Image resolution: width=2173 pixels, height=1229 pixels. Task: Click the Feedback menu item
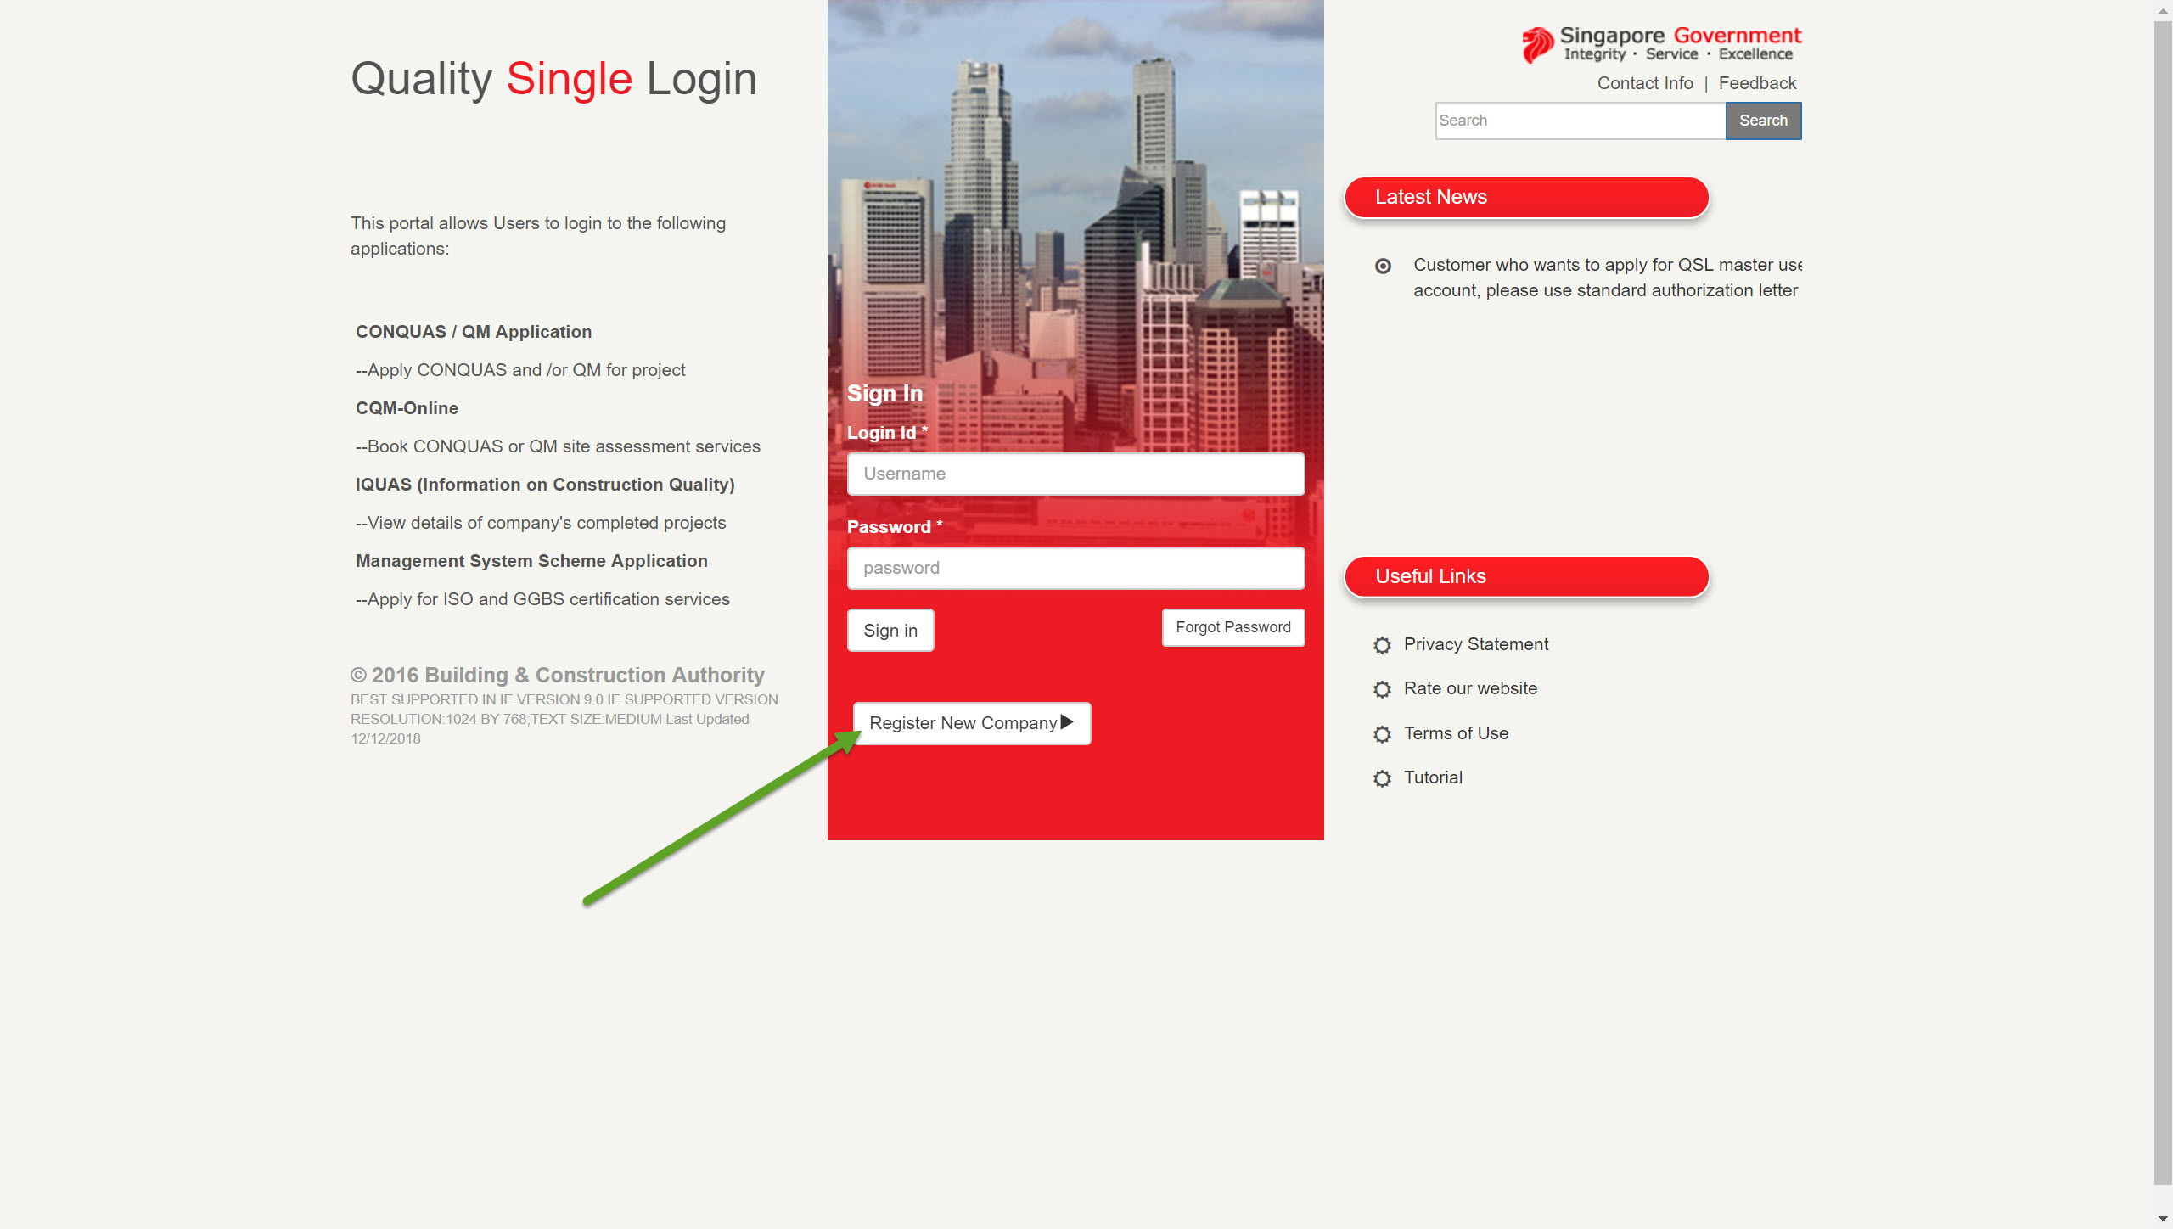coord(1758,82)
